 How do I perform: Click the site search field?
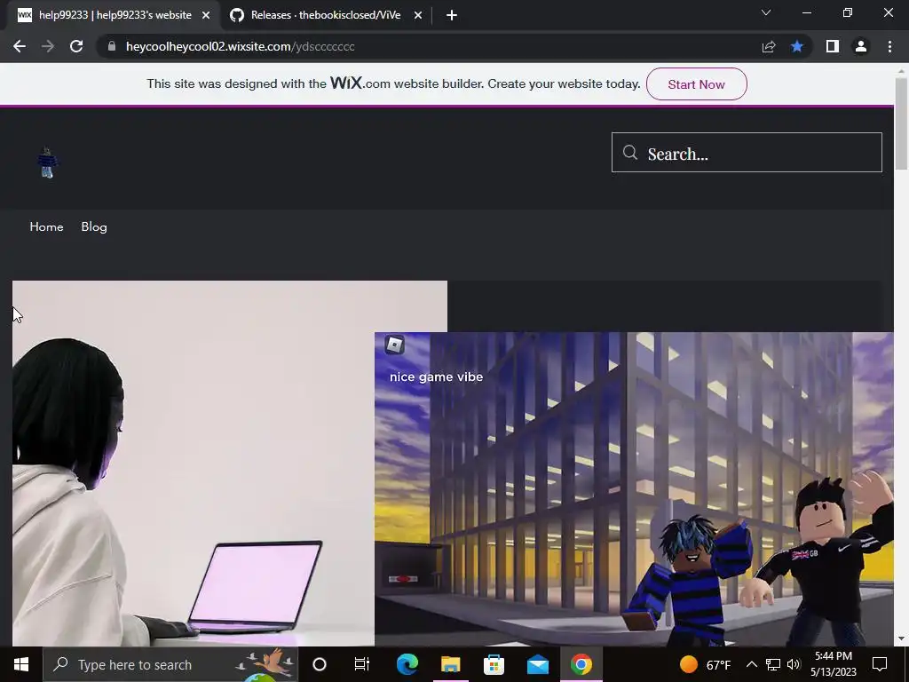(x=747, y=153)
